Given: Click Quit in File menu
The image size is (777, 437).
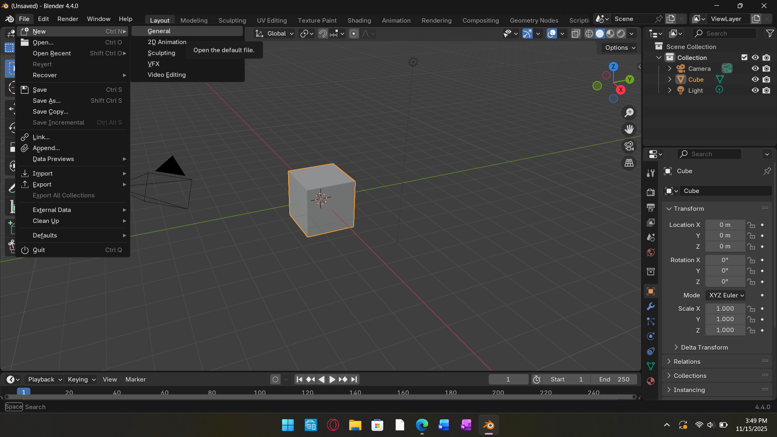Looking at the screenshot, I should (73, 250).
